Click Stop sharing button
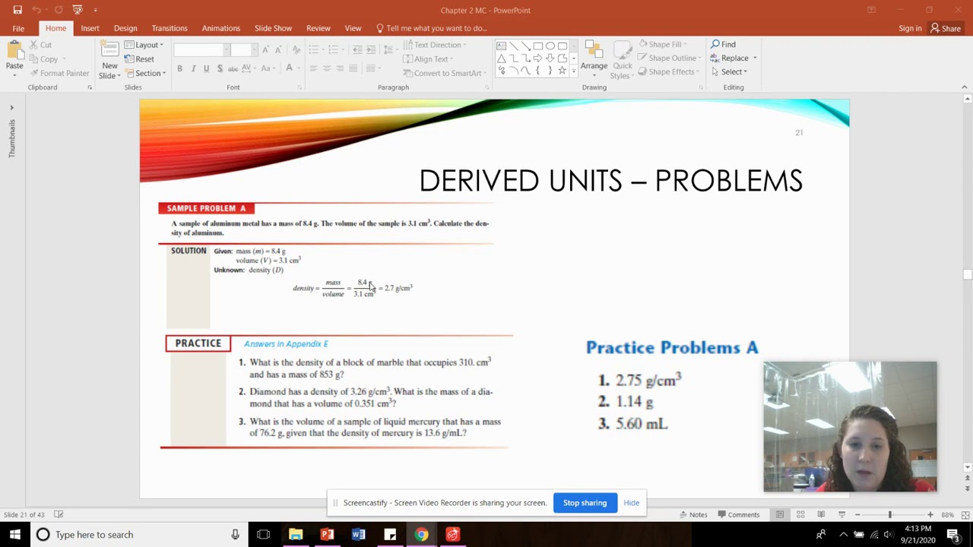Viewport: 973px width, 547px height. (585, 503)
